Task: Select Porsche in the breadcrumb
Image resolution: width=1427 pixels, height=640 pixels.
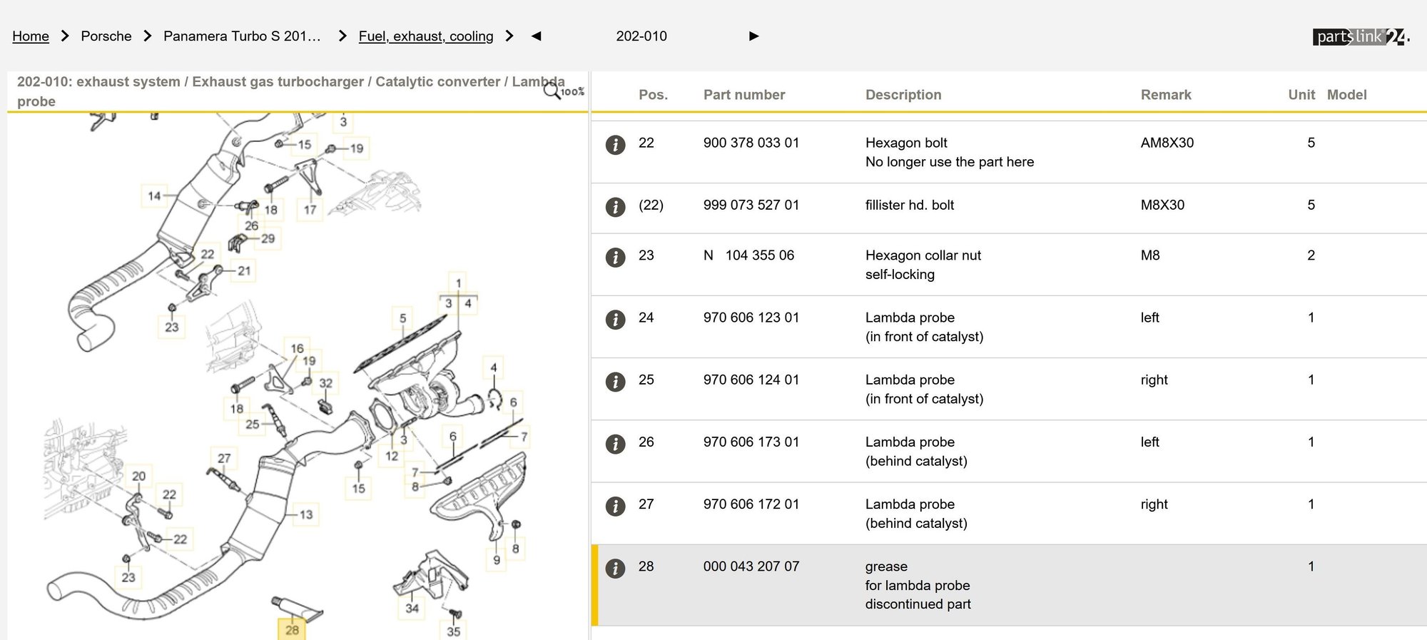Action: [106, 36]
